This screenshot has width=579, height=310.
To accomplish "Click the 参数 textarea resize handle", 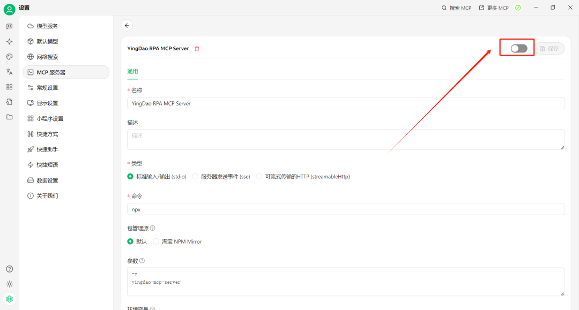I will click(x=562, y=294).
